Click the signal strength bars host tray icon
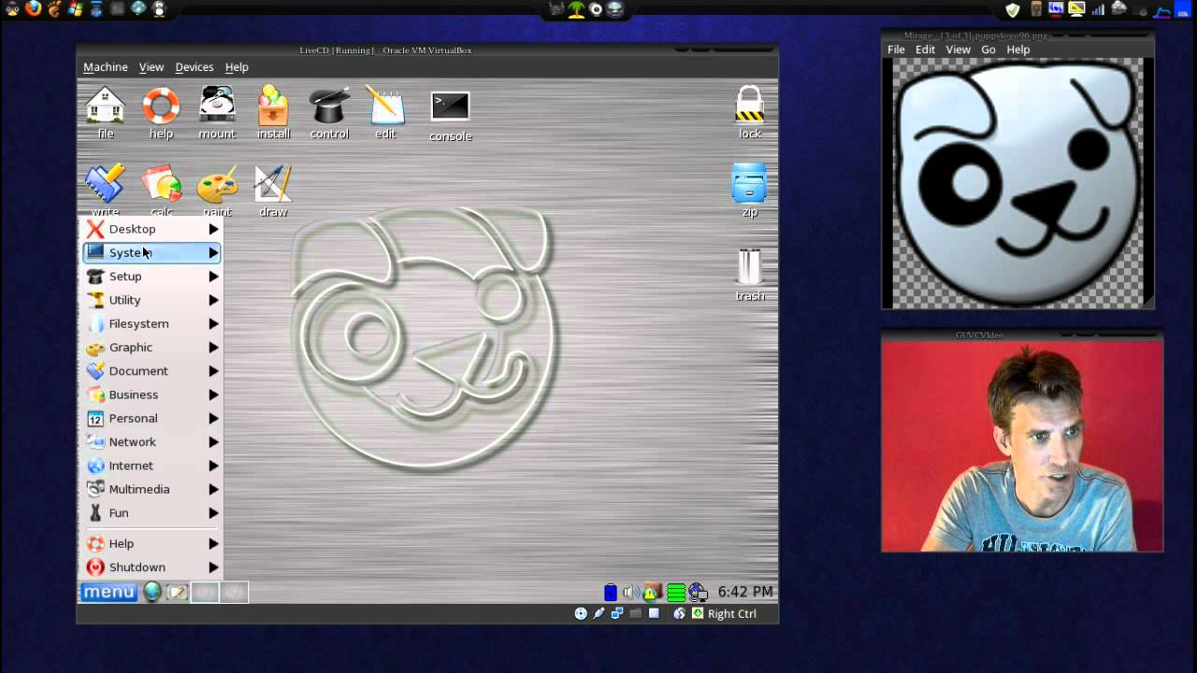Viewport: 1197px width, 673px height. pos(1098,10)
